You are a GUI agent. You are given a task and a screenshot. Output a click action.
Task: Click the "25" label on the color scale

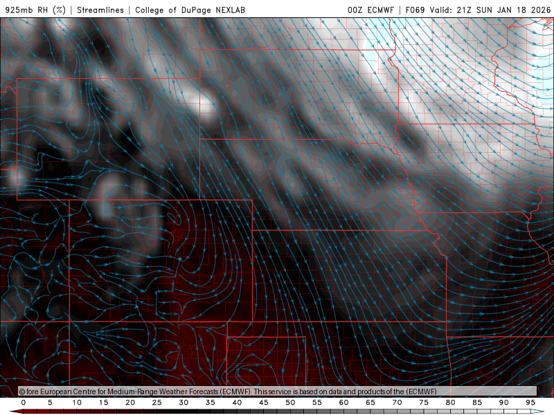click(x=157, y=403)
